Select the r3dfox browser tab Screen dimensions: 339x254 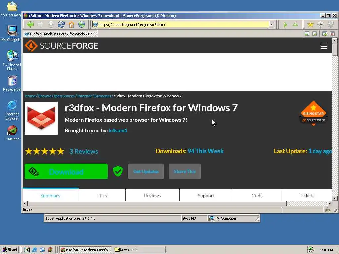click(60, 34)
